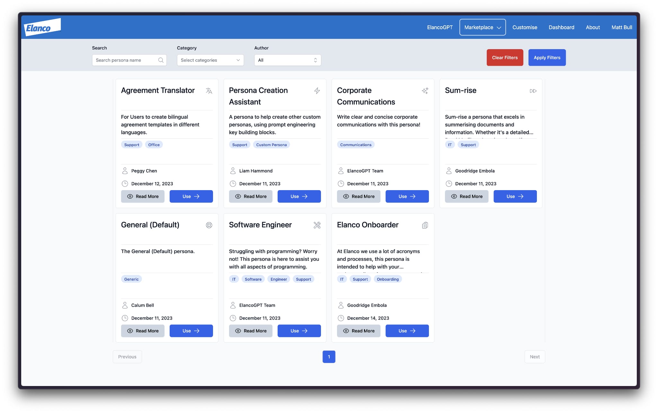Use the Software Engineer persona
Image resolution: width=658 pixels, height=413 pixels.
[x=299, y=331]
